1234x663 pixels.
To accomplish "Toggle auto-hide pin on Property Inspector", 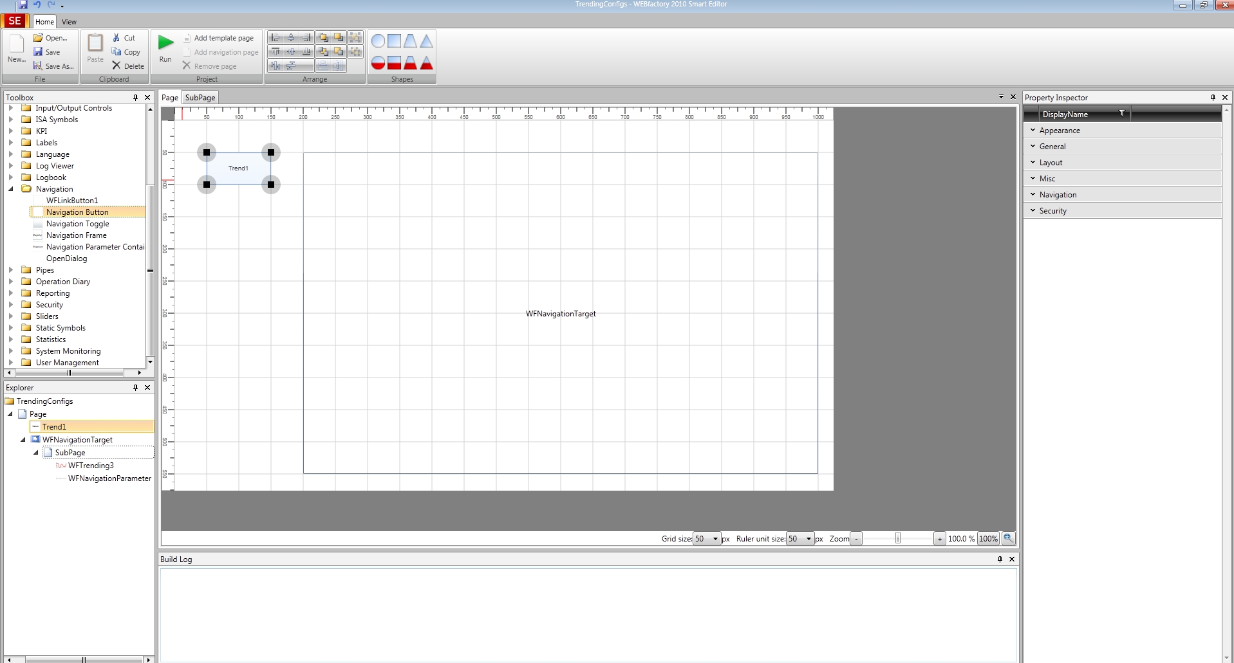I will (1213, 98).
